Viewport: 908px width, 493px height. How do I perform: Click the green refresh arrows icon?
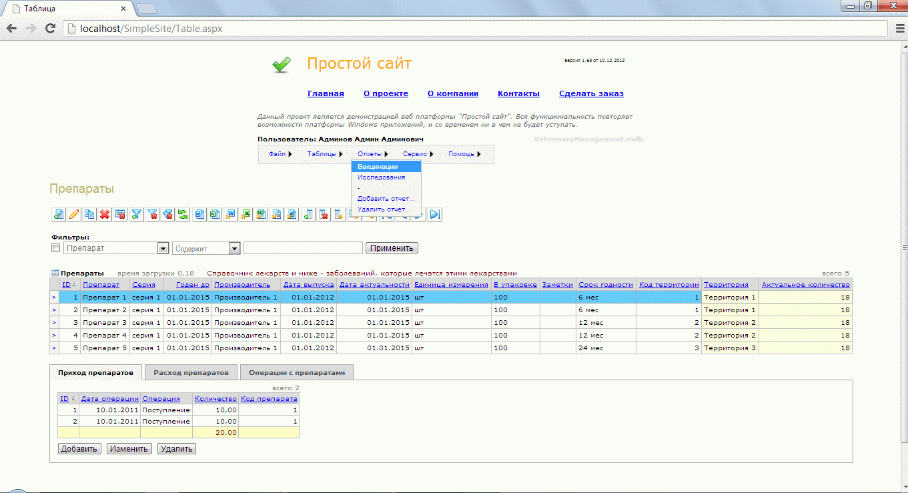tap(183, 214)
